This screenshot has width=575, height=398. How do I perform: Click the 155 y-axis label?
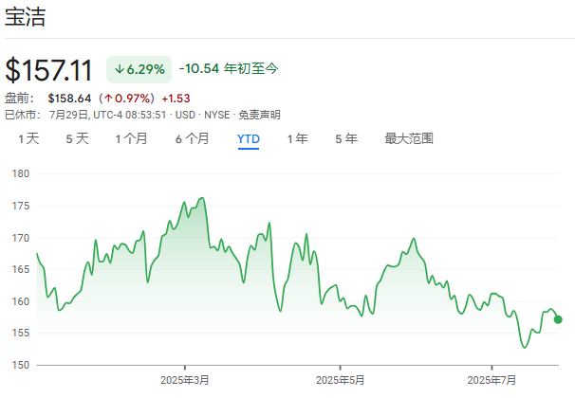click(x=21, y=334)
